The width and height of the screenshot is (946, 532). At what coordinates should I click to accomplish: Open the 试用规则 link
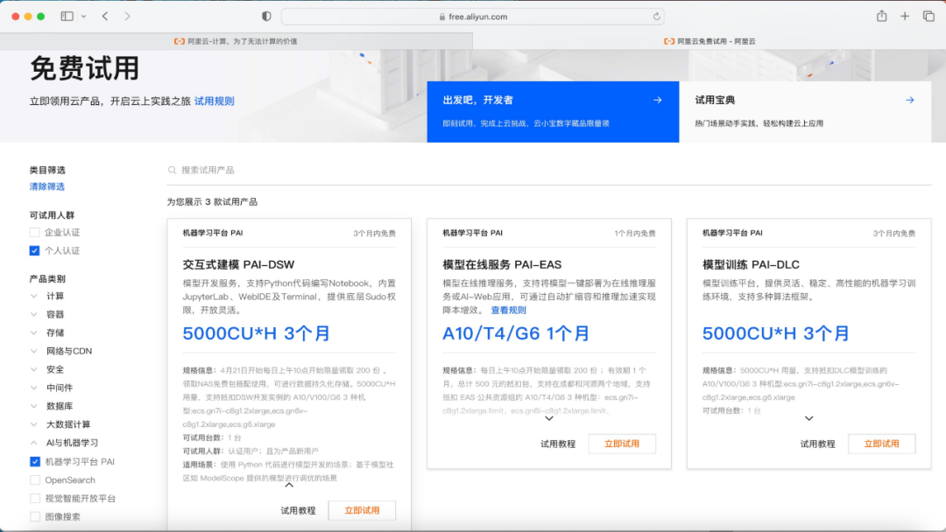coord(215,101)
